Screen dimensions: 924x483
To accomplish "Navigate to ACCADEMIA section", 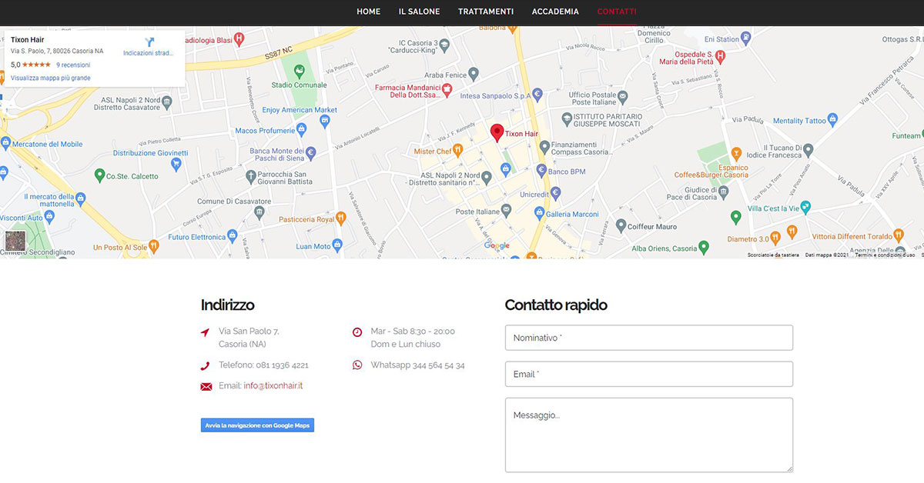I will coord(555,12).
